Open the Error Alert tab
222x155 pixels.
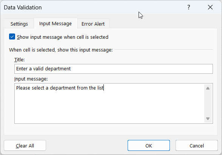coord(93,24)
